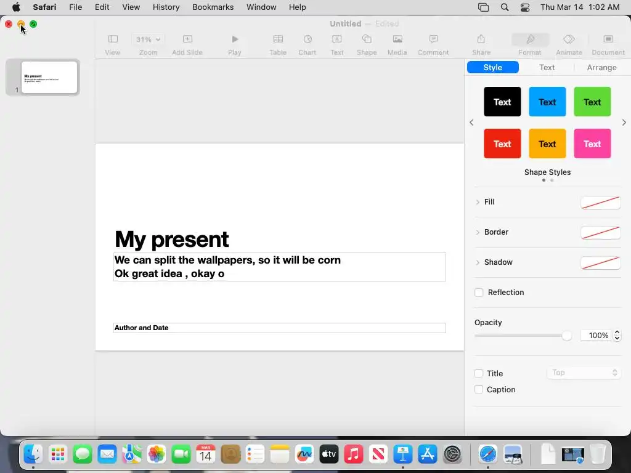Click the Opacity slider
The height and width of the screenshot is (473, 631).
(523, 336)
